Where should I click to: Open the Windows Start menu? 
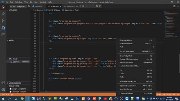(x=3, y=98)
